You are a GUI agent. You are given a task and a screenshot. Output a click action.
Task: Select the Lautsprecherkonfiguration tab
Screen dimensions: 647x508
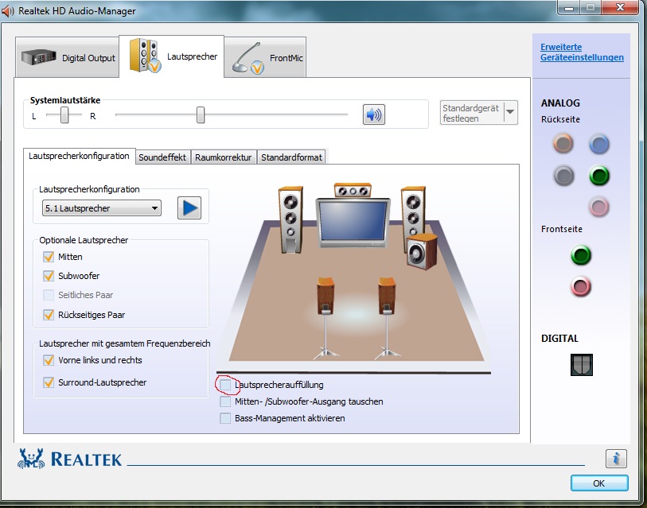click(80, 156)
